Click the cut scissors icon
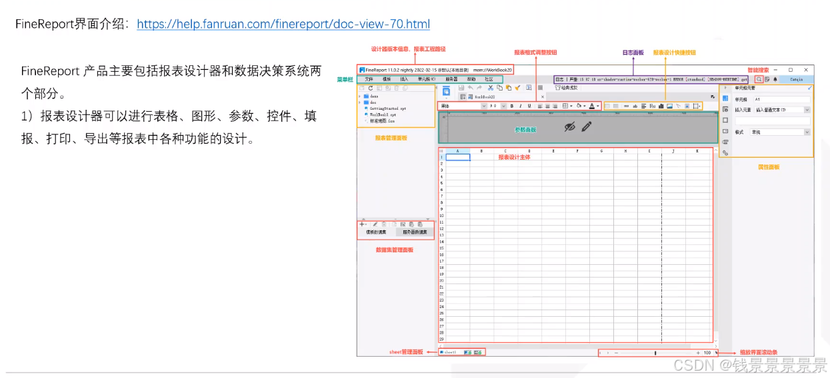830x378 pixels. pos(490,88)
